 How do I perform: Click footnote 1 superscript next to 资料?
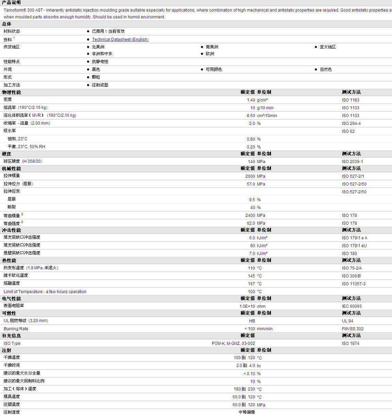point(14,38)
